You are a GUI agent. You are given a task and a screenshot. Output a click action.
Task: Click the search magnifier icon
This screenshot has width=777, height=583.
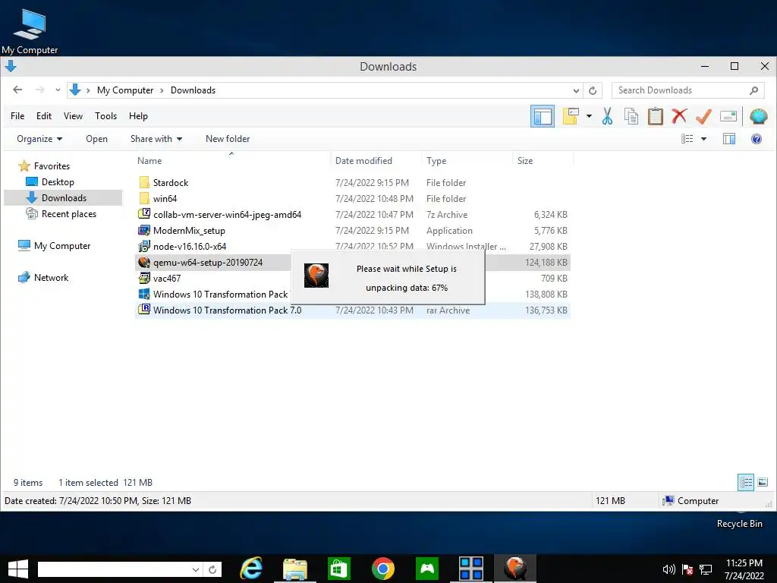click(x=754, y=90)
